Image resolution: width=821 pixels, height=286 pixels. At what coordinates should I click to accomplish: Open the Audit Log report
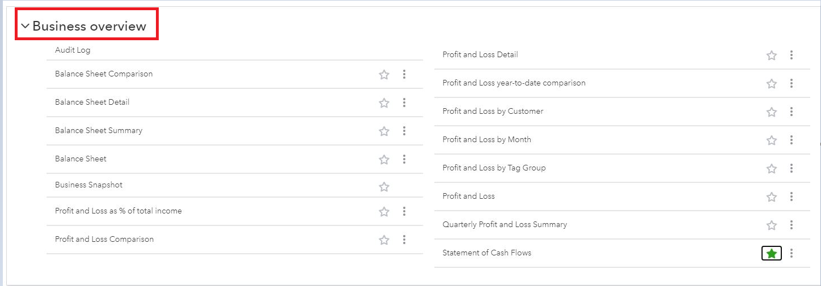click(73, 50)
